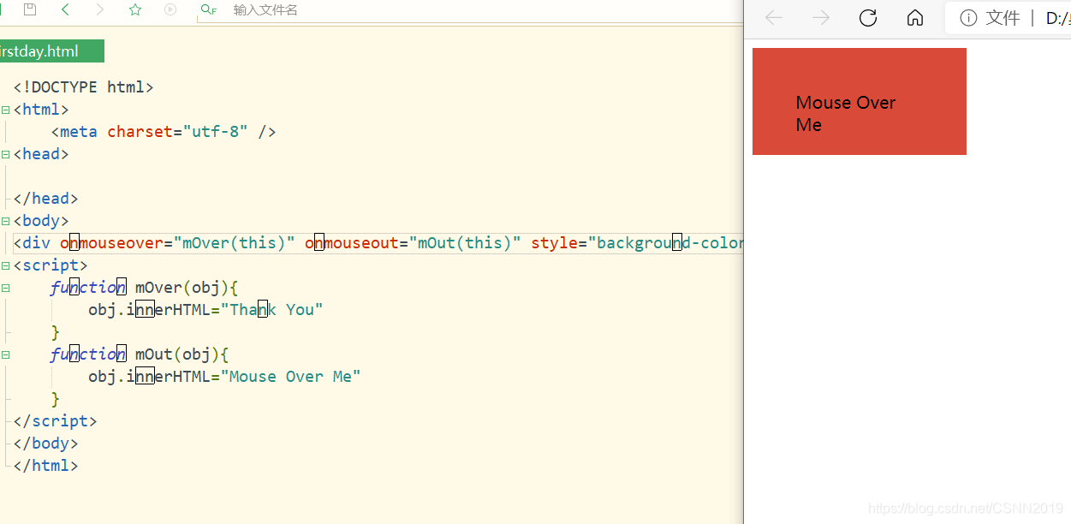
Task: Click the 'onmouseover' attribute in div tag
Action: point(112,243)
